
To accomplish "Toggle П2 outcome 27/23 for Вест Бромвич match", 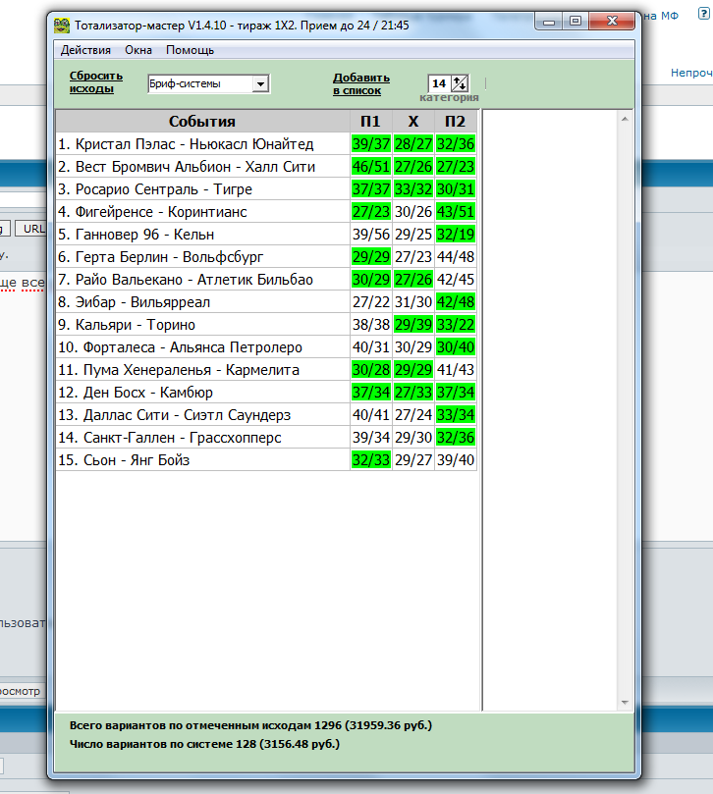I will pos(456,167).
